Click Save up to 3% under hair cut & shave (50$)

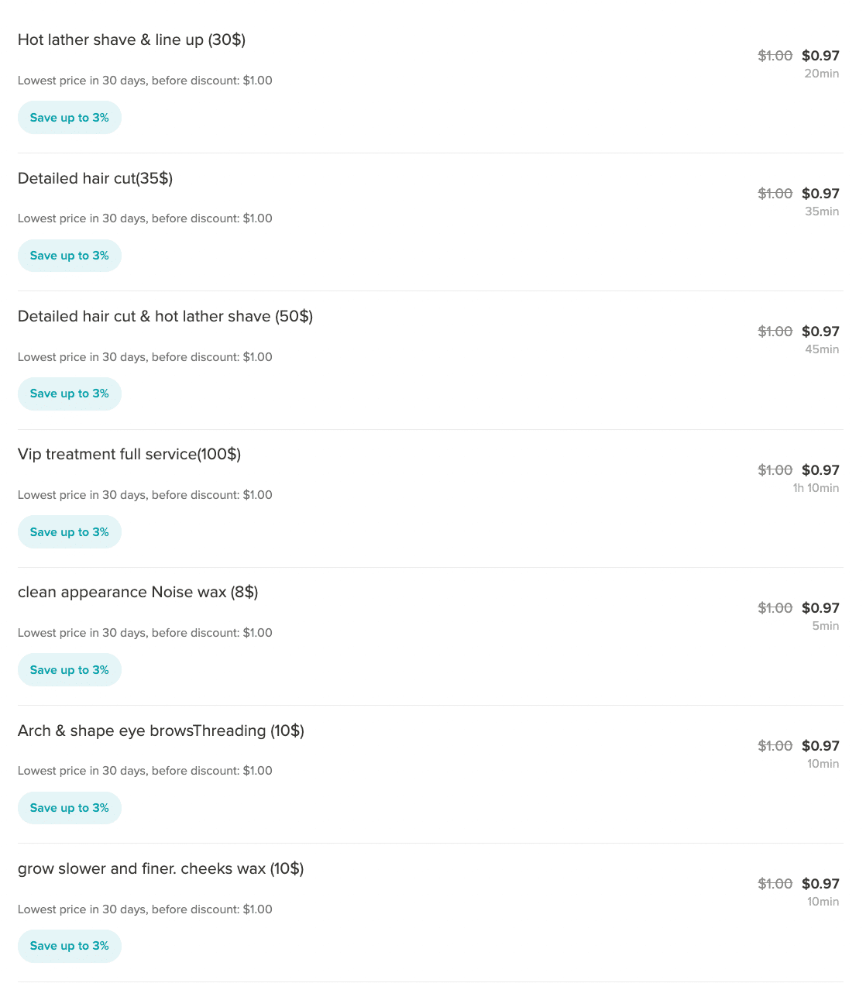coord(70,394)
